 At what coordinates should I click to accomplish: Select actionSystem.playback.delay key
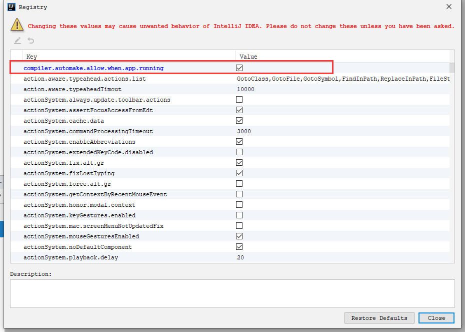pos(70,257)
